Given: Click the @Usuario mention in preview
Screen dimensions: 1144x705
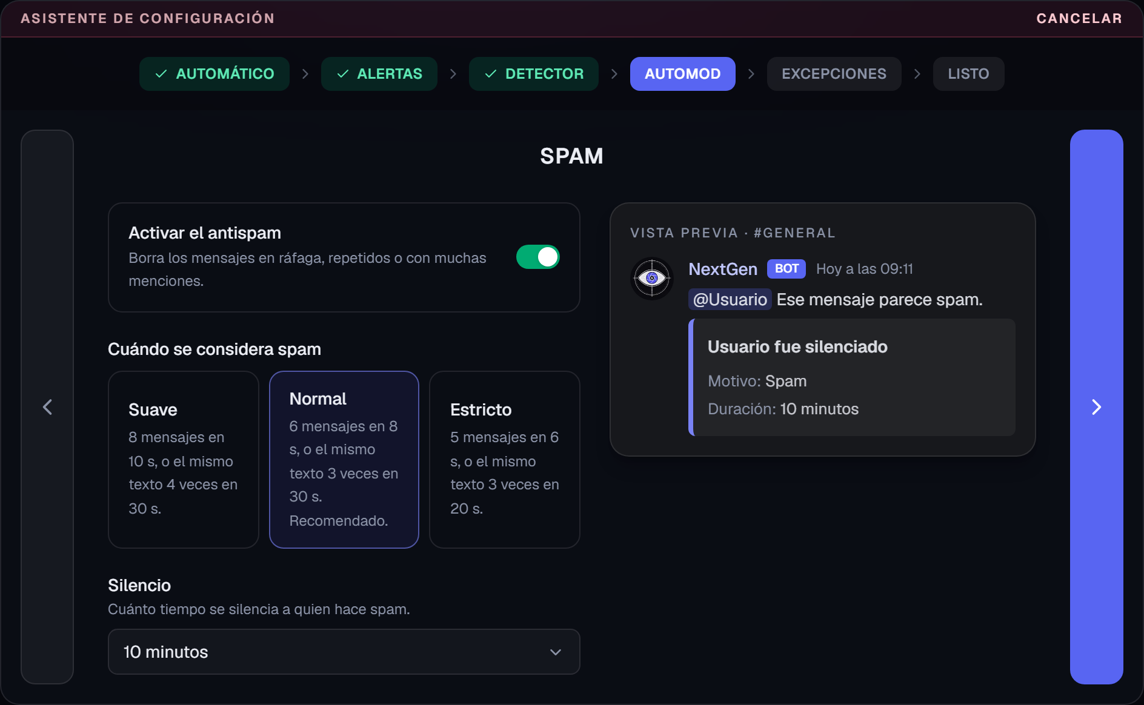Looking at the screenshot, I should point(730,299).
